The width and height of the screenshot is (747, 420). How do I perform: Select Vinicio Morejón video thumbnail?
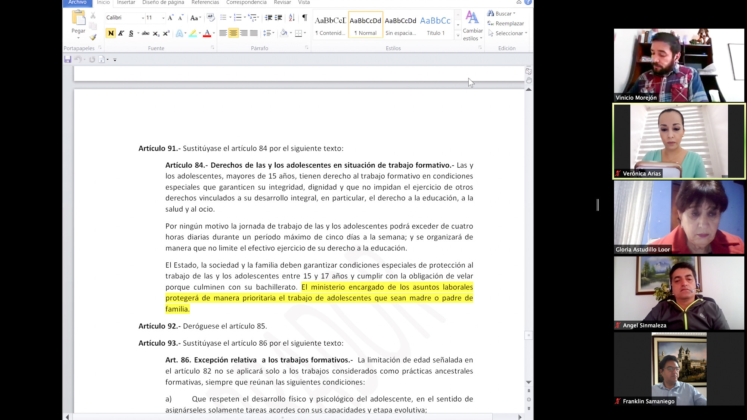679,65
